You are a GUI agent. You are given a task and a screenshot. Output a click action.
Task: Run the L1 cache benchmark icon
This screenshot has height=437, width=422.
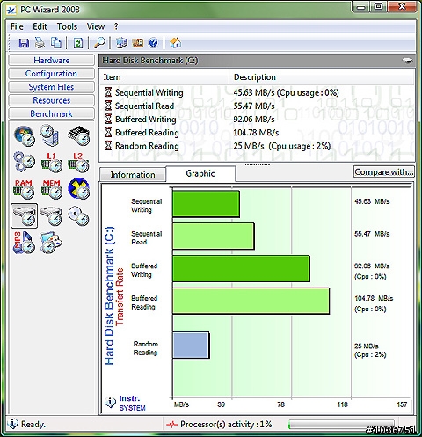tap(52, 163)
